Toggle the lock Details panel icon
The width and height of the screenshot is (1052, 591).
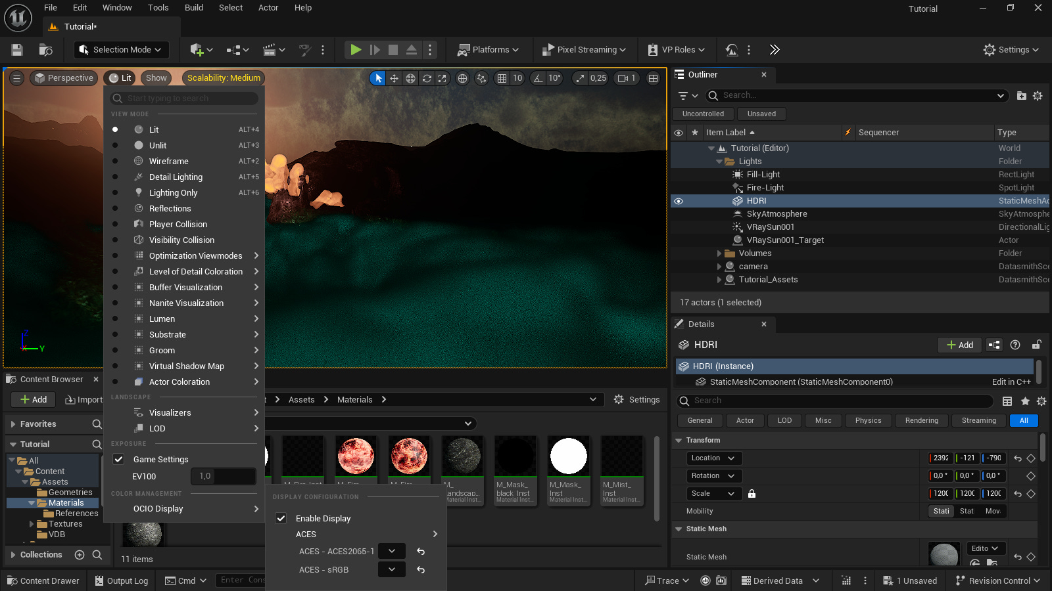coord(1036,345)
